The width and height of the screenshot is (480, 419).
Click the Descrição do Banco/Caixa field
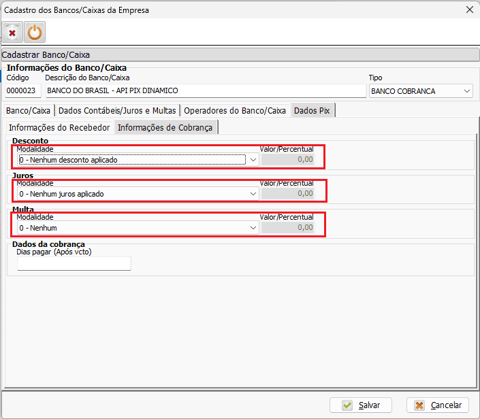(206, 90)
